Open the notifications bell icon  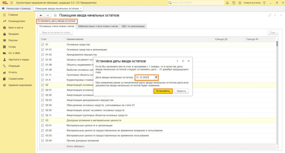point(227,3)
